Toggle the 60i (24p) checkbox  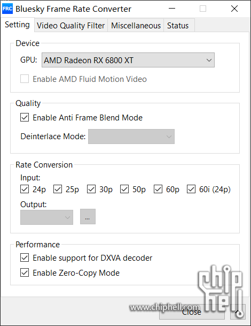point(191,189)
